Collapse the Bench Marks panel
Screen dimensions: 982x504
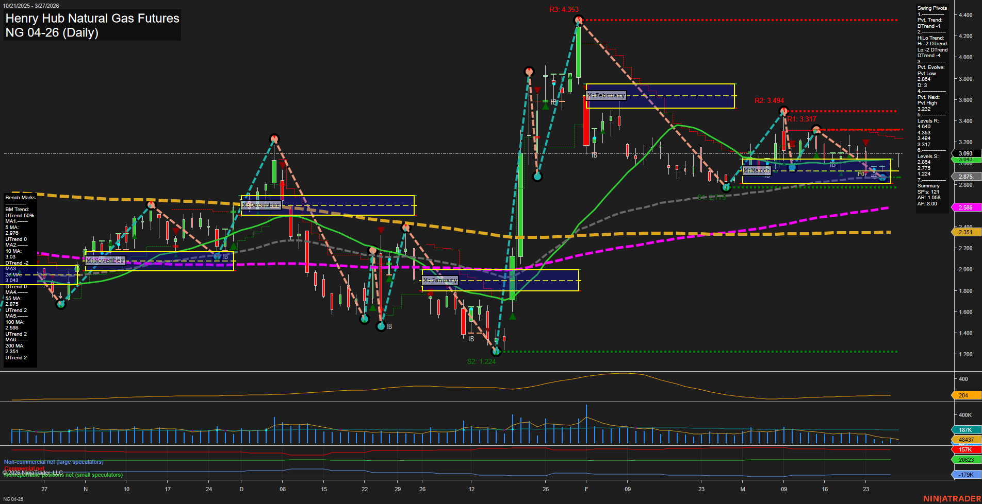[20, 197]
